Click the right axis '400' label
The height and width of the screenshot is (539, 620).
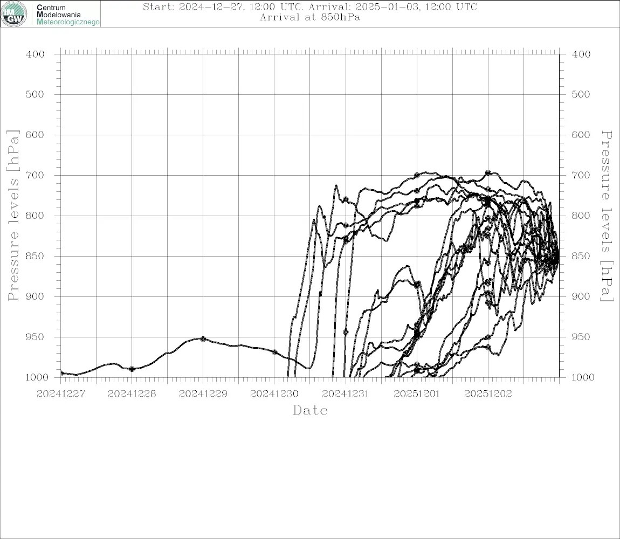coord(581,54)
